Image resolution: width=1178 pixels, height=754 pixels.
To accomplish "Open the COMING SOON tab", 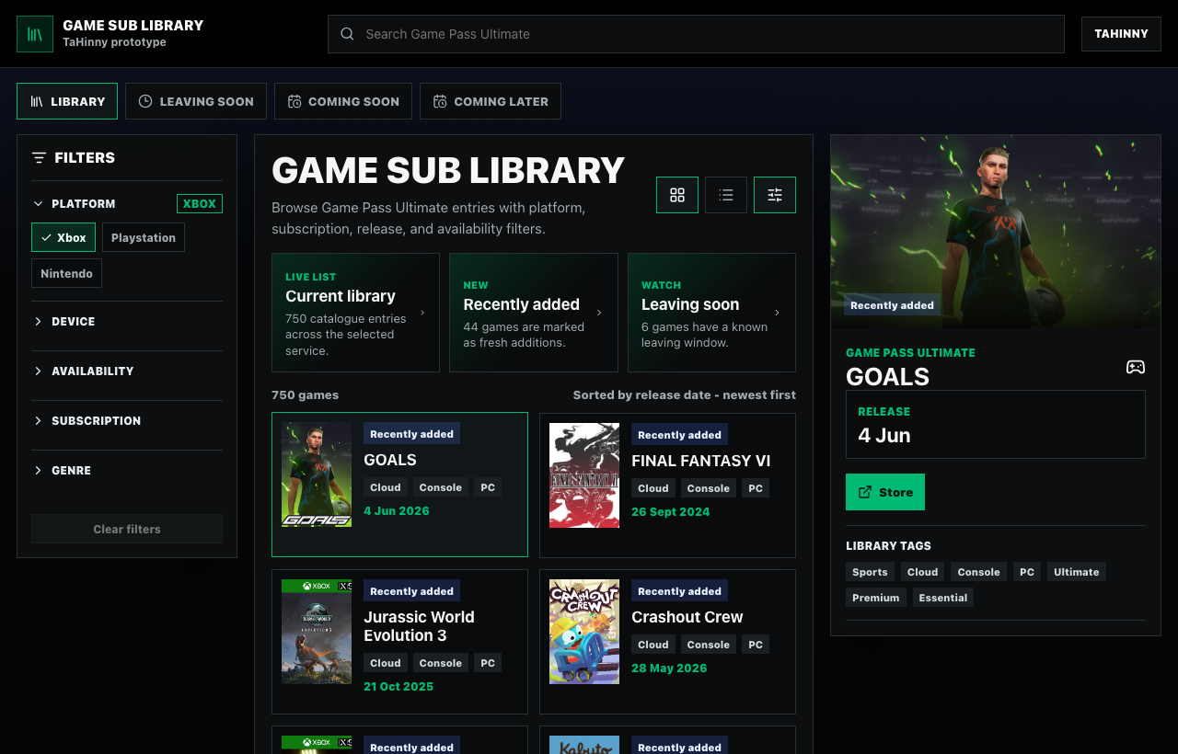I will point(343,101).
